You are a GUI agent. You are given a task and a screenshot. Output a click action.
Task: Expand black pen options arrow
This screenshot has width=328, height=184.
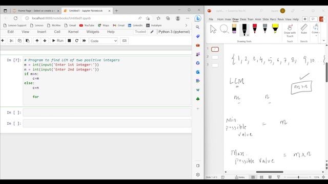click(248, 35)
